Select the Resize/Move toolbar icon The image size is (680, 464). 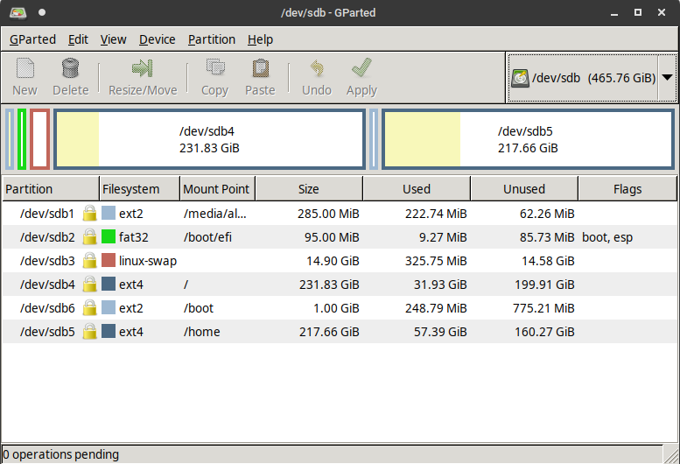coord(143,68)
